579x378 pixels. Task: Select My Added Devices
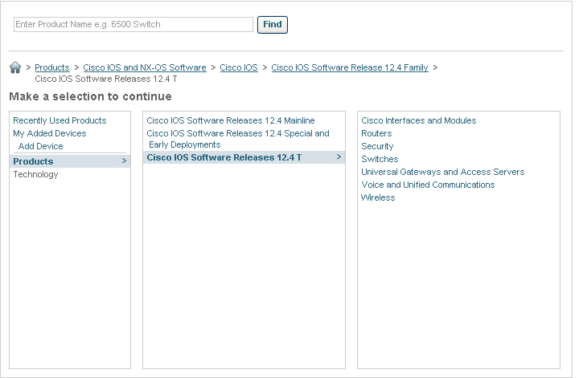(50, 133)
